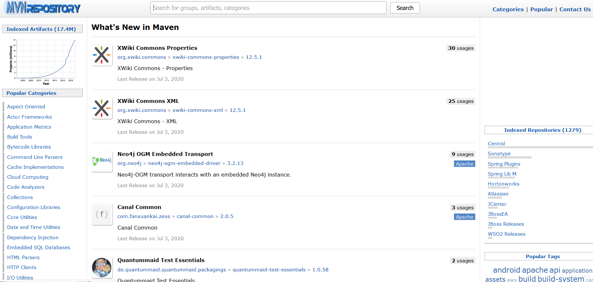Open version 1.0.58 link

pyautogui.click(x=320, y=269)
